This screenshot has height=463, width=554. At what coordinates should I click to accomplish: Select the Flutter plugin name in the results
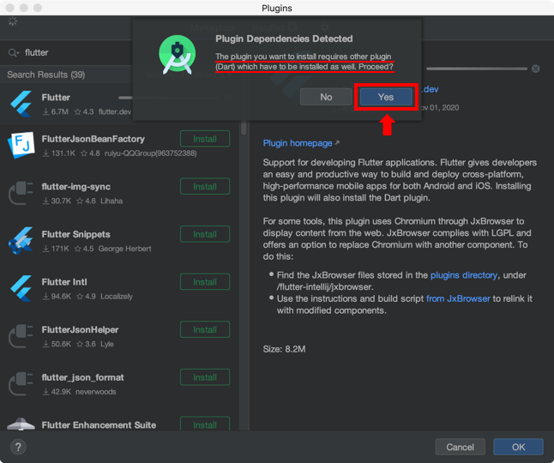pos(56,98)
